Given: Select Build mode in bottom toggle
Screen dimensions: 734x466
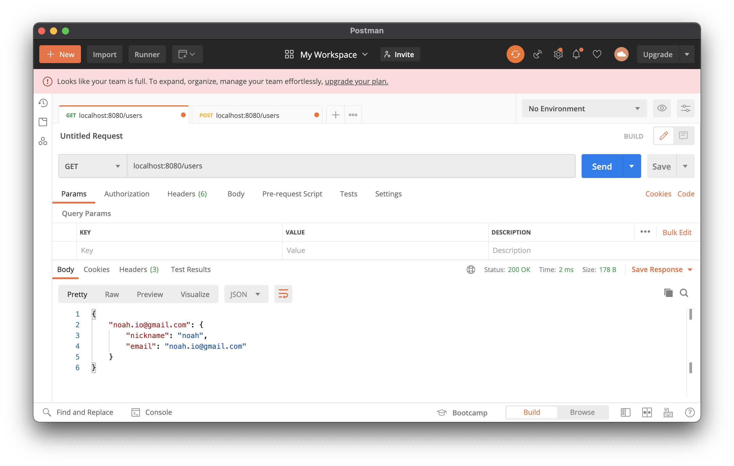Looking at the screenshot, I should 532,412.
